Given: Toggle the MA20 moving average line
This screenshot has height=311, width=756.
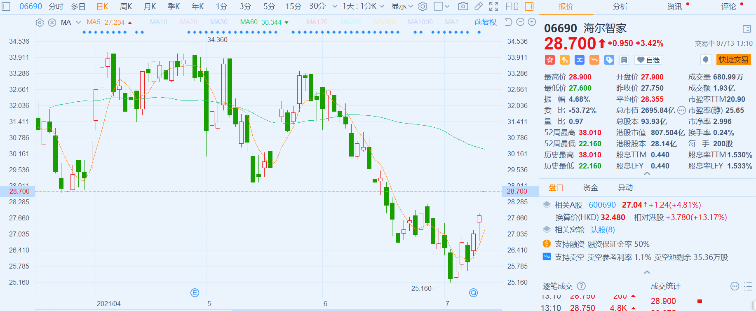Looking at the screenshot, I should (x=190, y=22).
